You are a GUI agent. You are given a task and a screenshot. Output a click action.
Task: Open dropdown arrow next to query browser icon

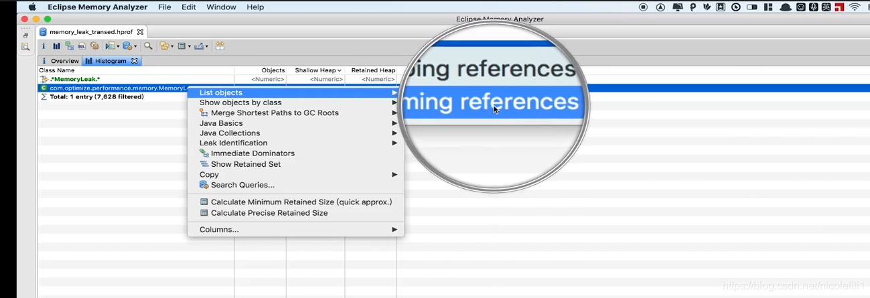tap(135, 47)
